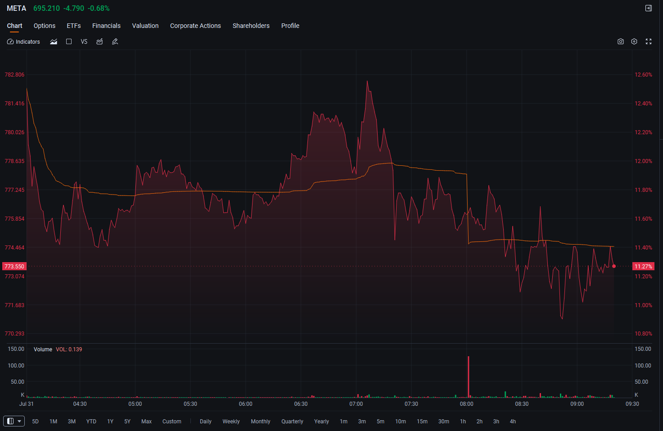Set interval to 1h
The image size is (663, 431).
coord(463,422)
